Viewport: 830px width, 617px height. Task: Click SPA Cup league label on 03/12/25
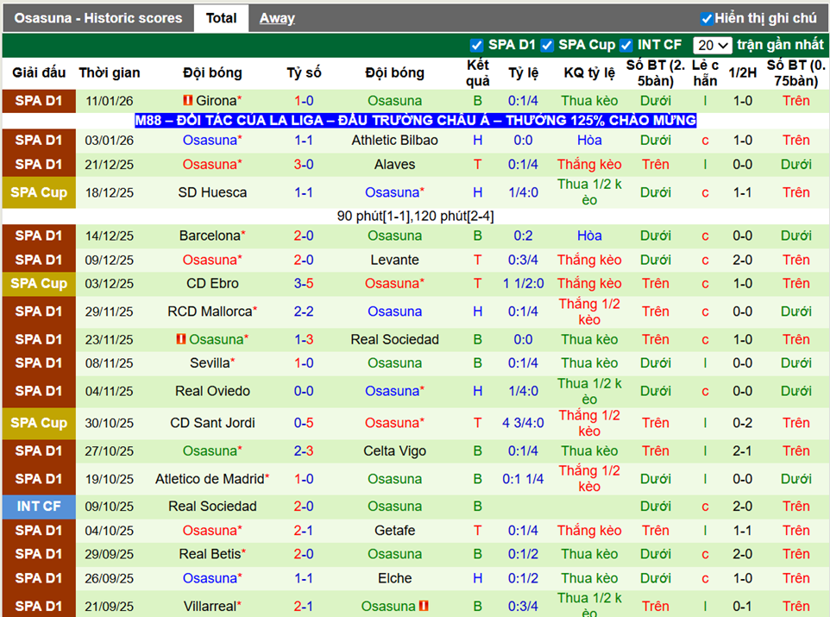coord(39,283)
